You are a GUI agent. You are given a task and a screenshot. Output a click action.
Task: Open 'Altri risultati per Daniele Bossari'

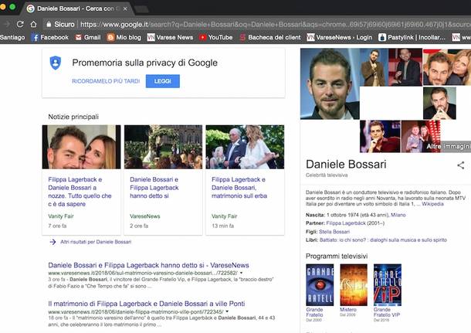(96, 242)
